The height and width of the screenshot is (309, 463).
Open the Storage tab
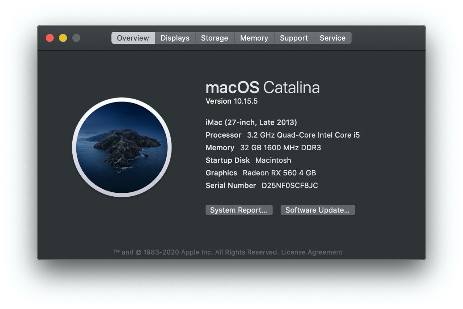[x=215, y=38]
